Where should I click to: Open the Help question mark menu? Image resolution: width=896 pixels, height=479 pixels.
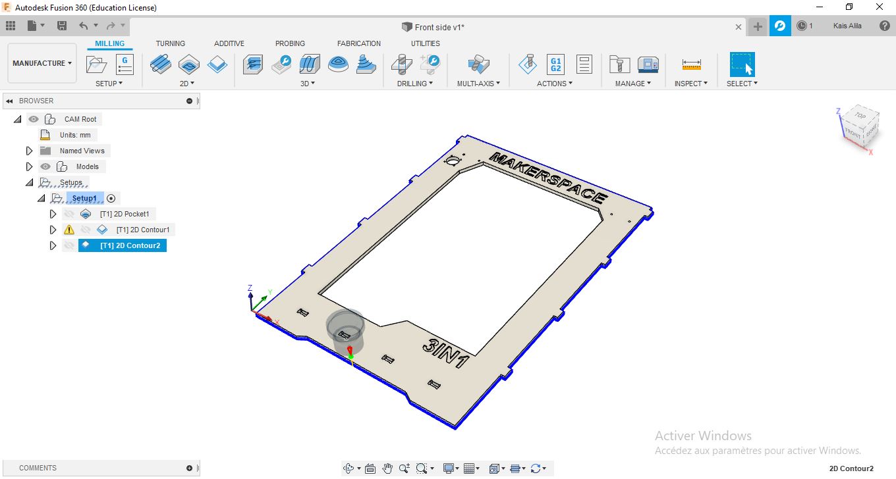(885, 26)
